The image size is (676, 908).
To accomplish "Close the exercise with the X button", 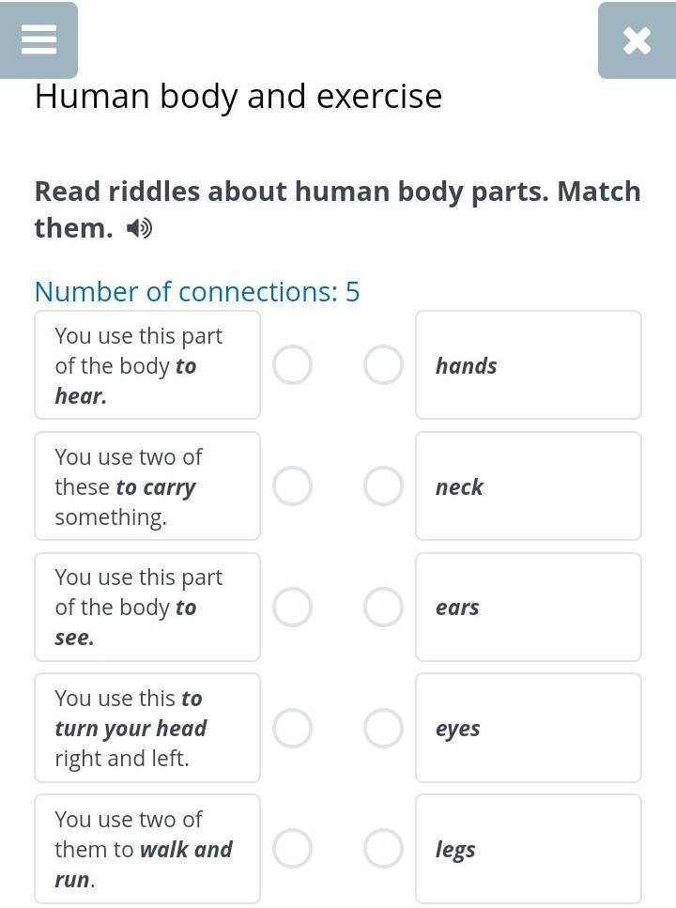I will click(x=637, y=40).
